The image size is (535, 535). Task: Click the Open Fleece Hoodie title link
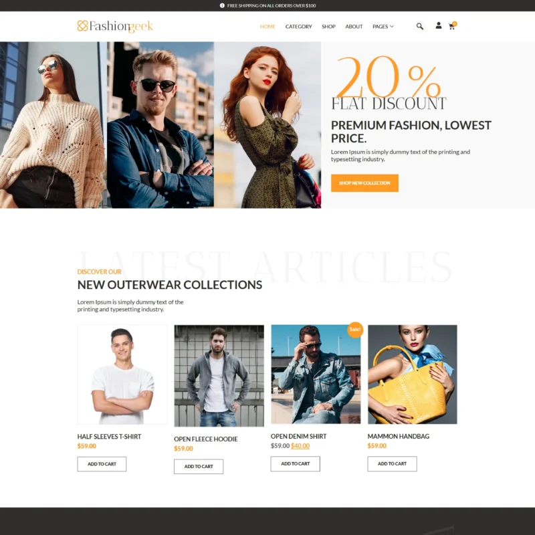pos(206,439)
